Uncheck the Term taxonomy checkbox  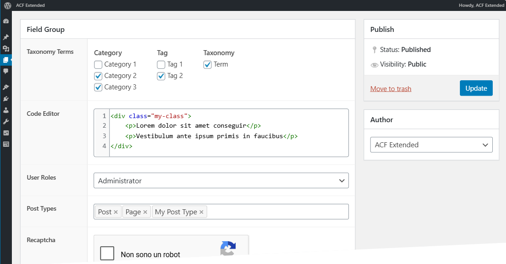pyautogui.click(x=207, y=64)
